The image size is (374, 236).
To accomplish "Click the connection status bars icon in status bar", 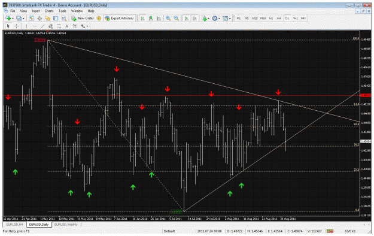I will [330, 231].
